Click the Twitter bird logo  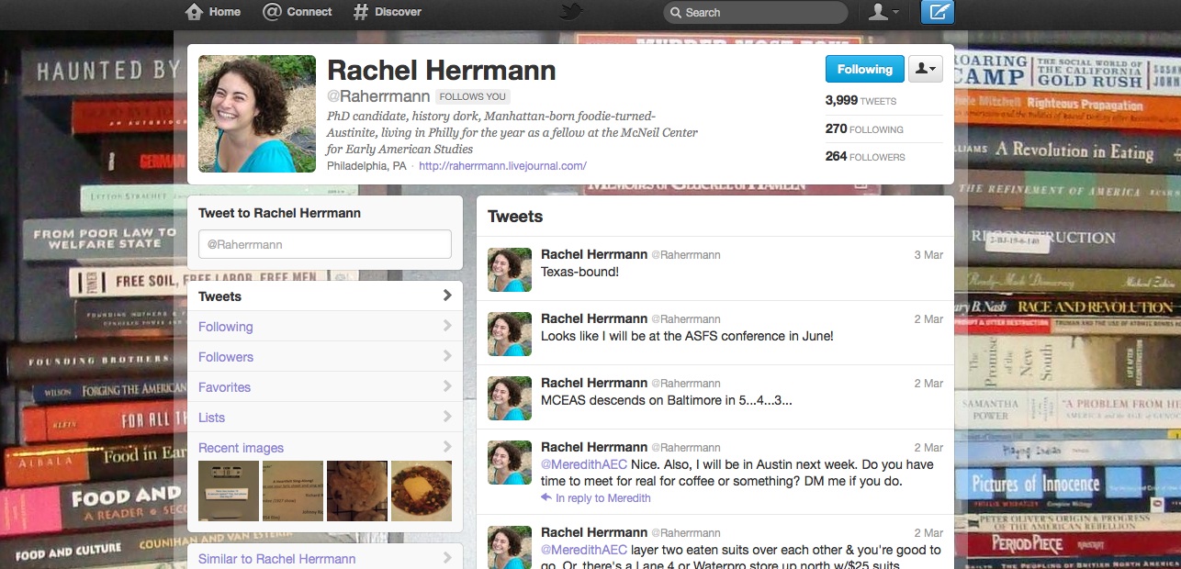tap(572, 12)
